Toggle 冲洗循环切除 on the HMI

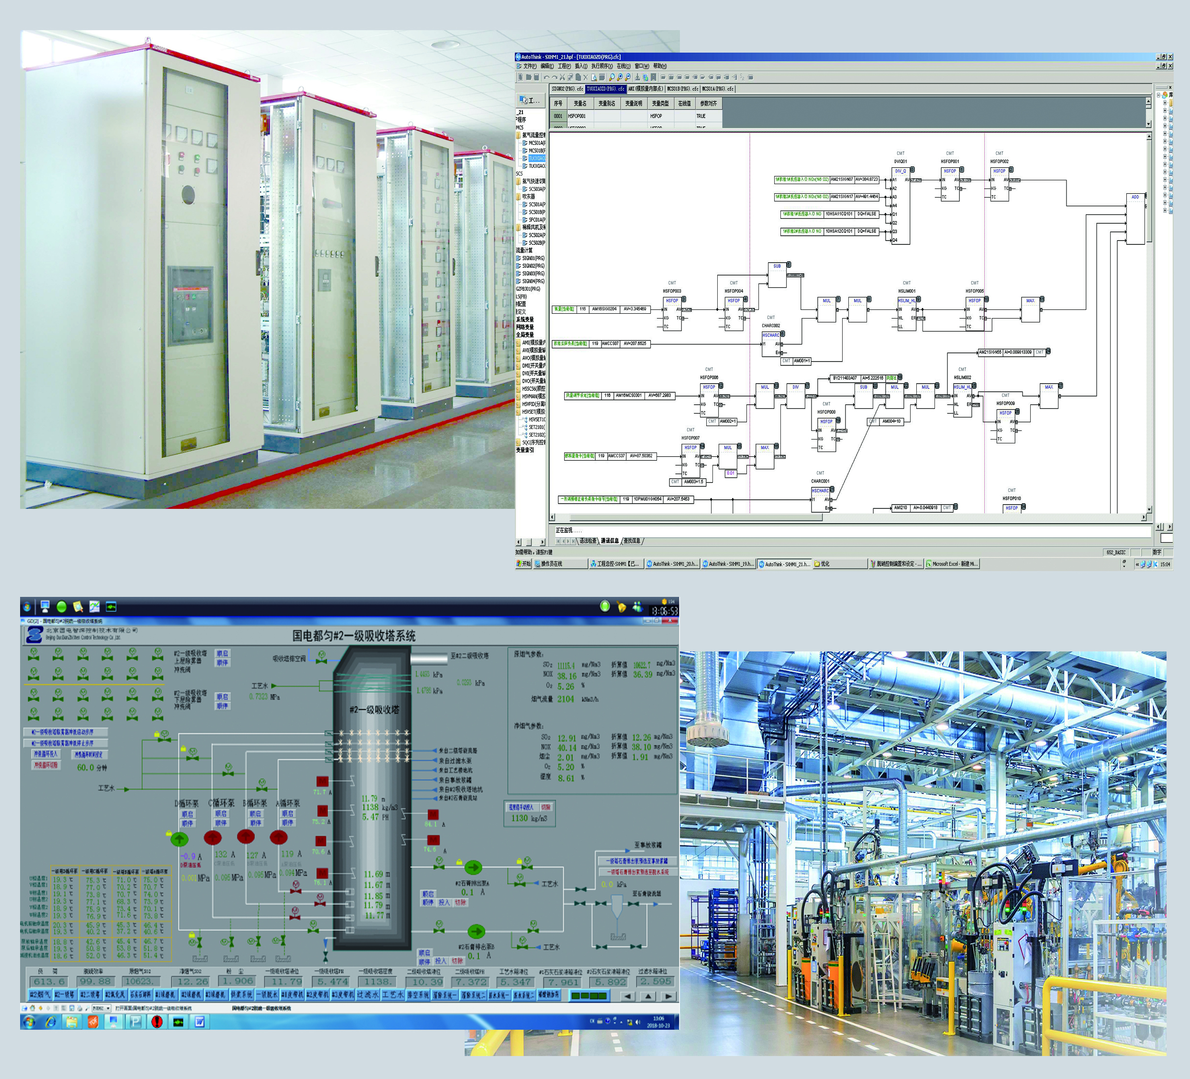tap(45, 765)
